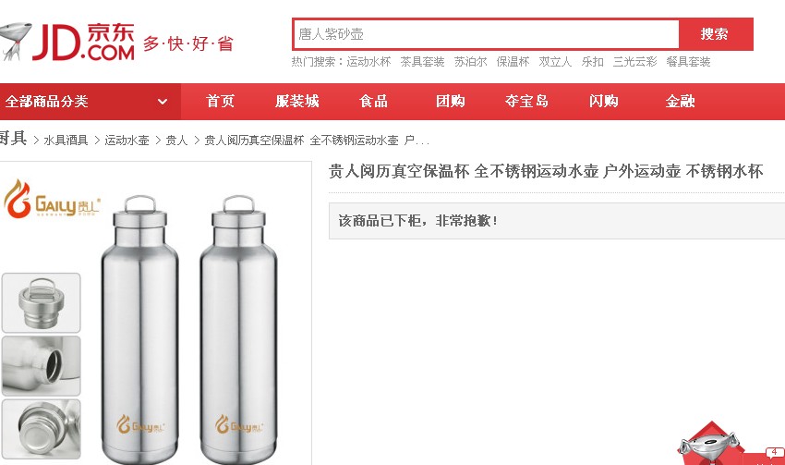Click the red 搜索 search button
The width and height of the screenshot is (785, 465).
tap(715, 34)
